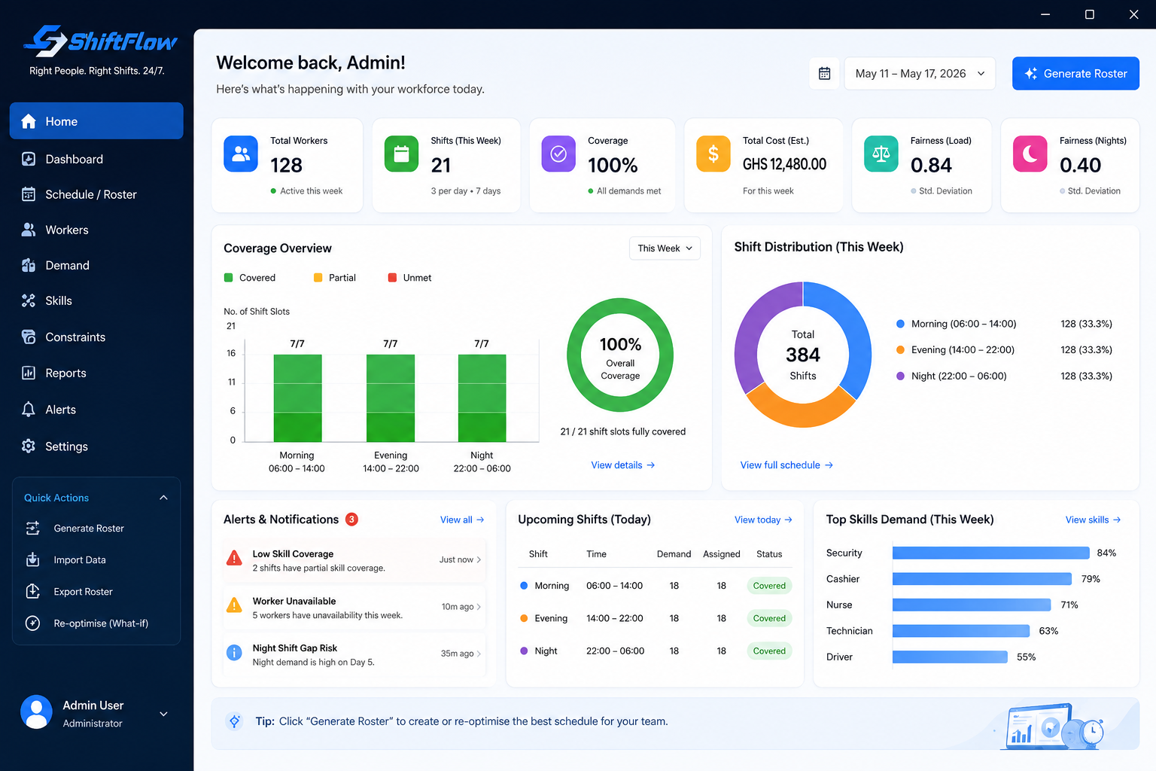Click the Fairness (Nights) moon icon

coord(1030,154)
